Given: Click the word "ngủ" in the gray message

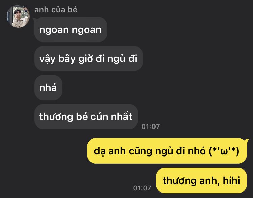Looking at the screenshot, I should click(116, 59).
